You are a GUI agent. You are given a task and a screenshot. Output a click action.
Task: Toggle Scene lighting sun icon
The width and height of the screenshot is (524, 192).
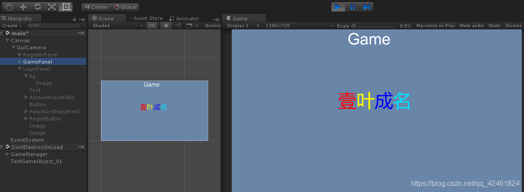166,26
